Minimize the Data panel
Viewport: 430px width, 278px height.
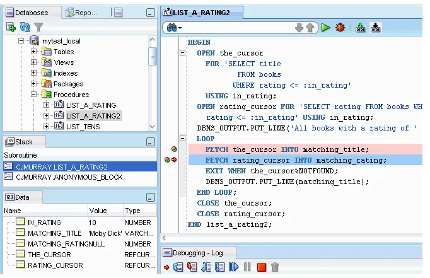151,197
